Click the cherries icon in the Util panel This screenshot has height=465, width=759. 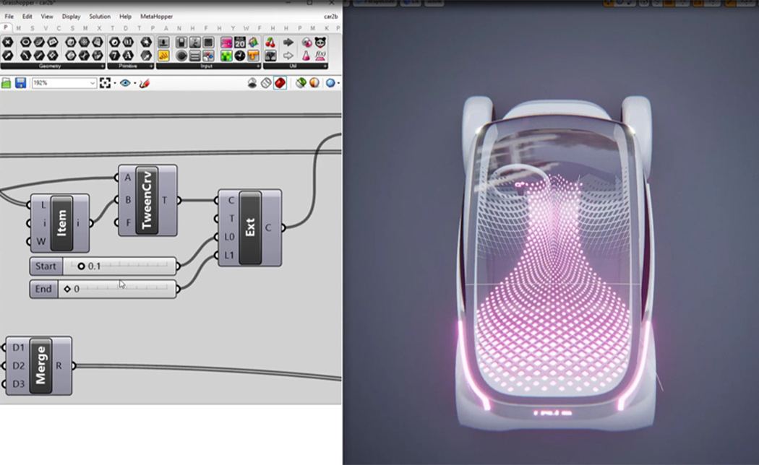click(x=271, y=42)
